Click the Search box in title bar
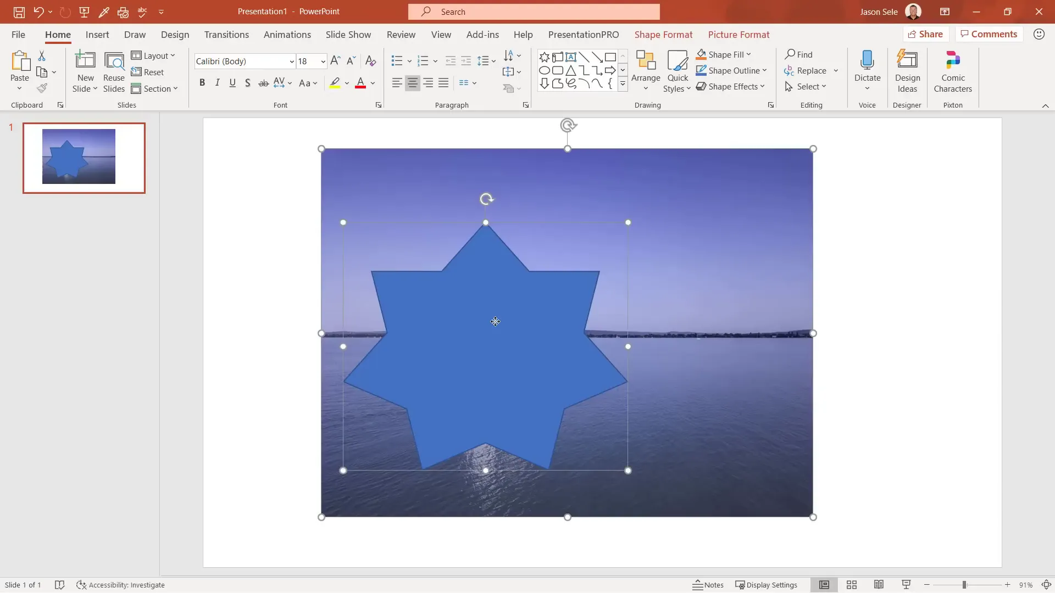Image resolution: width=1055 pixels, height=593 pixels. [534, 12]
